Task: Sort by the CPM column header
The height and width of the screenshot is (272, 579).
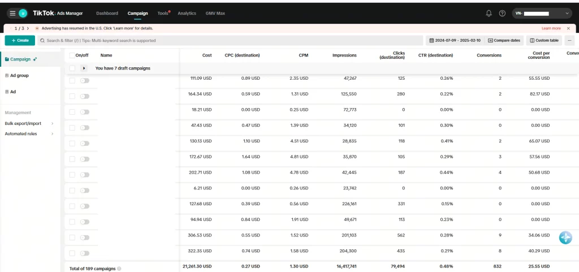Action: click(304, 55)
